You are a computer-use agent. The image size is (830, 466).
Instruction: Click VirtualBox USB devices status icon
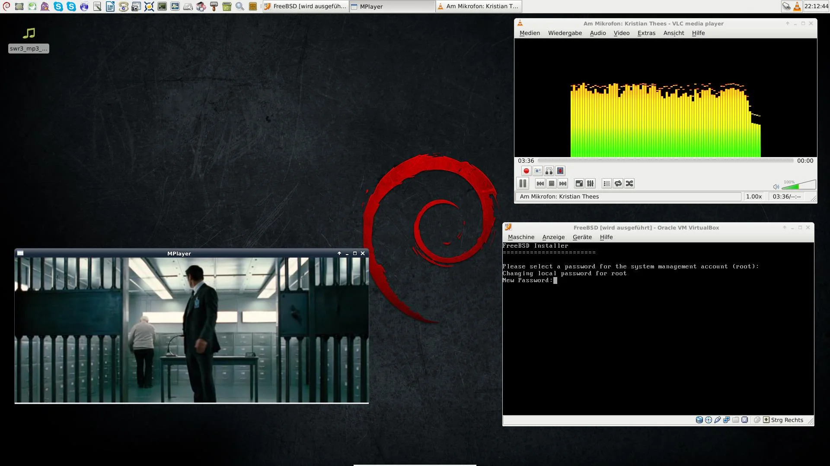coord(717,420)
